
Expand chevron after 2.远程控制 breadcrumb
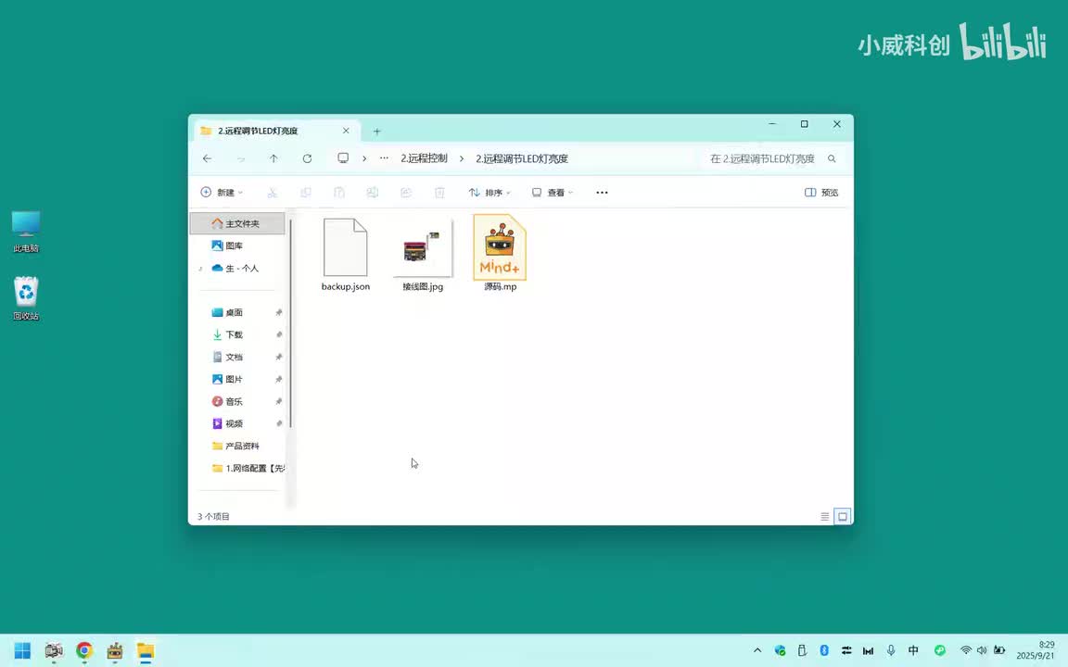(x=462, y=158)
